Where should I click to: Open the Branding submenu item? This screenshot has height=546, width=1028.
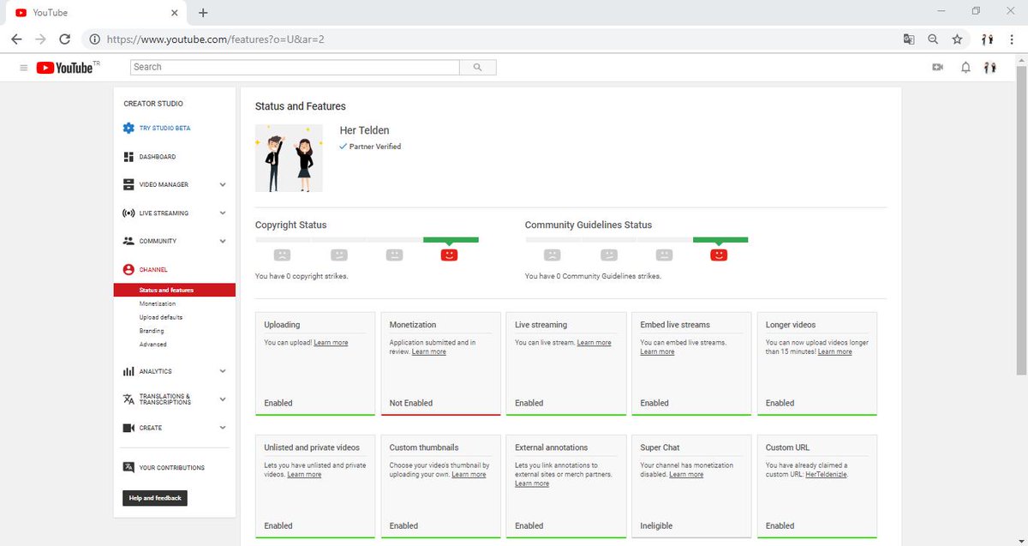(152, 331)
